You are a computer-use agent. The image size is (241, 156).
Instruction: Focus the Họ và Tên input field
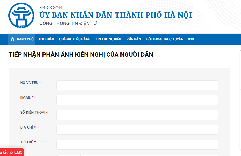click(137, 85)
